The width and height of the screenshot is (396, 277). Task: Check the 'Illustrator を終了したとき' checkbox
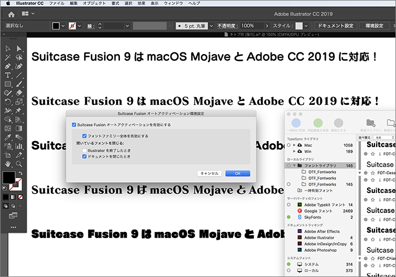coord(84,150)
